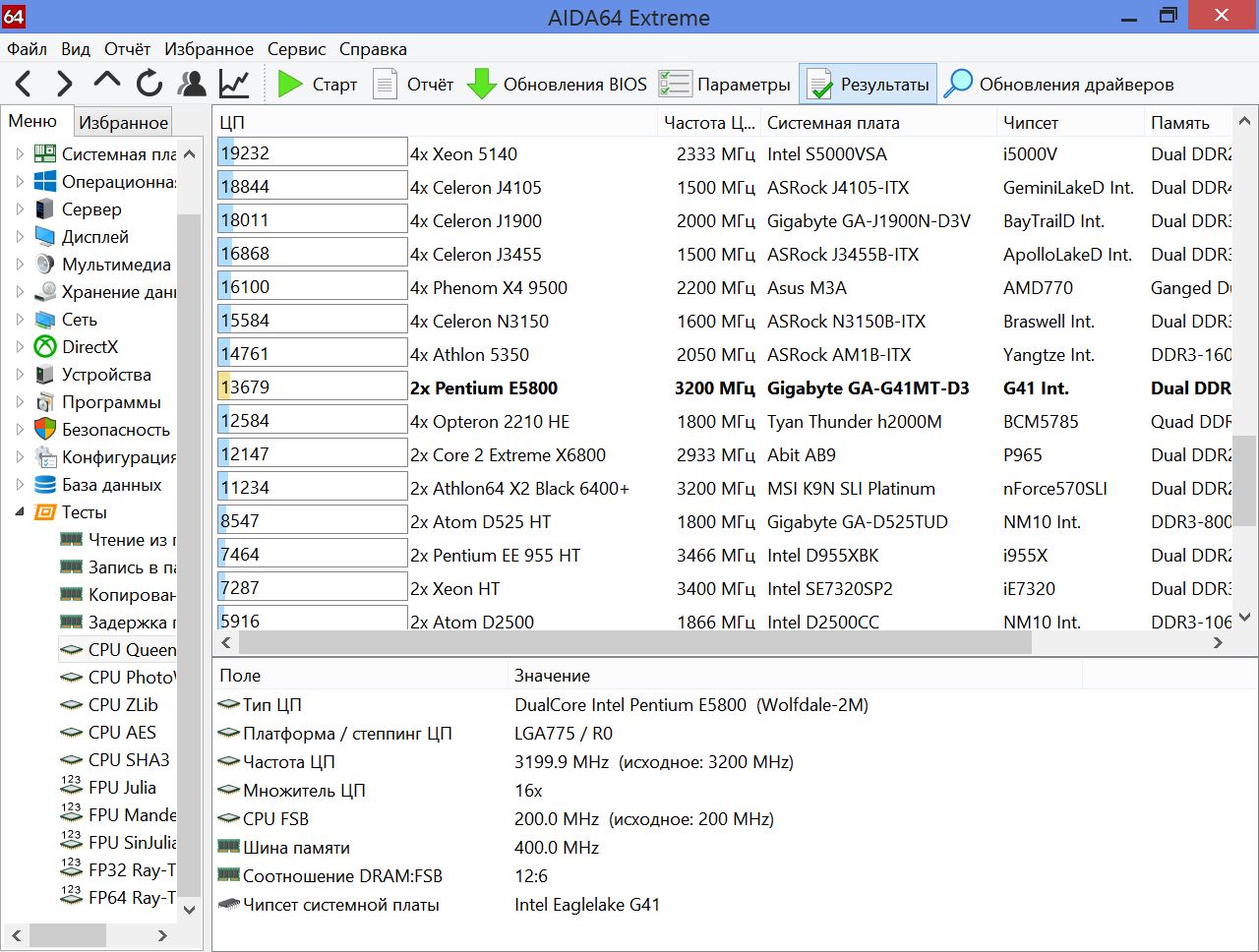The height and width of the screenshot is (952, 1259).
Task: Collapse the Тесты tree node
Action: (x=20, y=512)
